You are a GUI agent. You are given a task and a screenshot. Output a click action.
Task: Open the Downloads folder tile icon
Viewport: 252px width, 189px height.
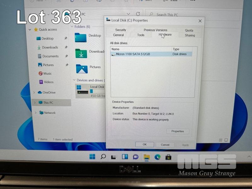pos(81,53)
